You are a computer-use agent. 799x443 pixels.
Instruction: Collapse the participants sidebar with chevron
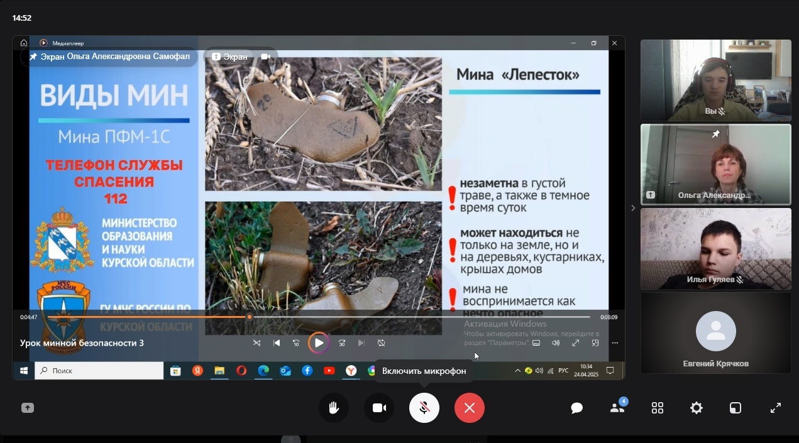[633, 208]
